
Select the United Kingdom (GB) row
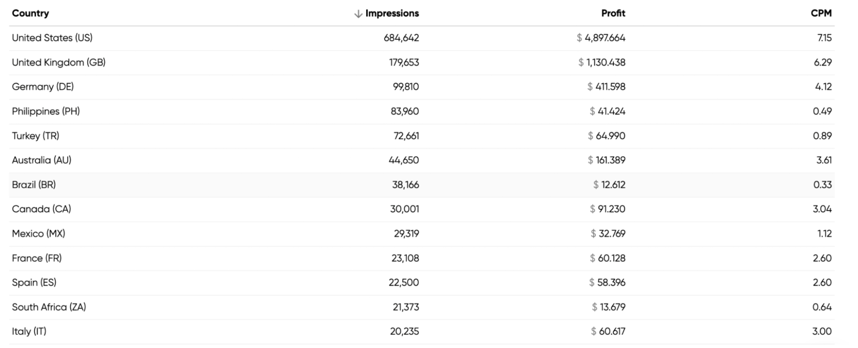point(422,63)
